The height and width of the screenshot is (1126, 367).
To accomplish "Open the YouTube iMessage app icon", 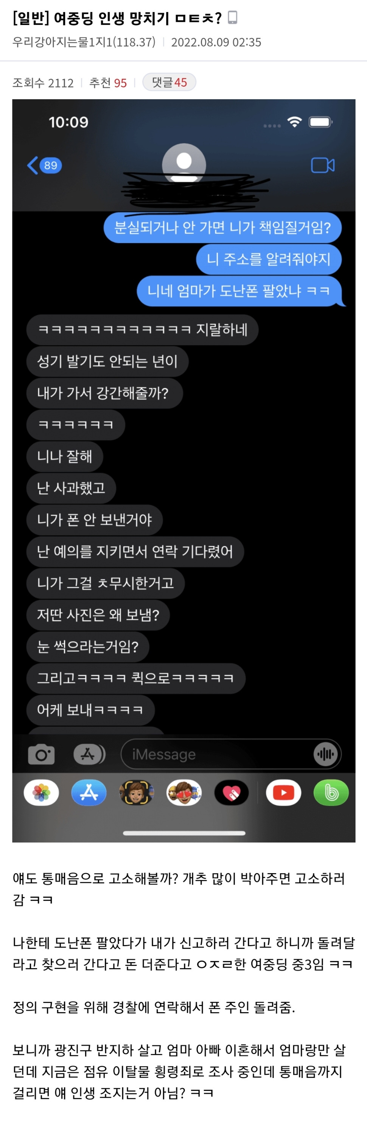I will (283, 792).
